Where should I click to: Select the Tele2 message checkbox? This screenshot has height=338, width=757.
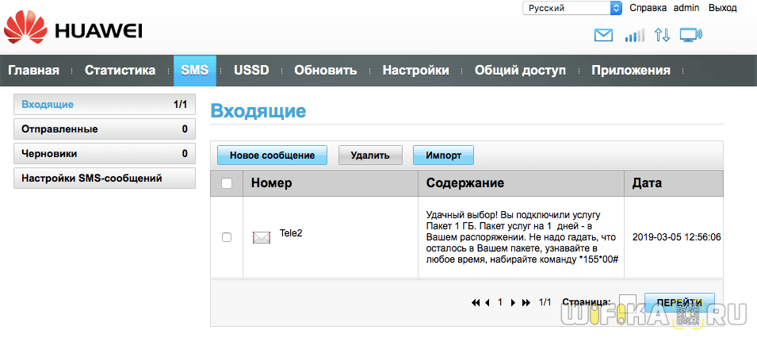[227, 237]
